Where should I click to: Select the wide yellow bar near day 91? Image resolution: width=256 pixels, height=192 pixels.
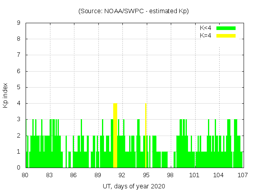[x=115, y=135]
